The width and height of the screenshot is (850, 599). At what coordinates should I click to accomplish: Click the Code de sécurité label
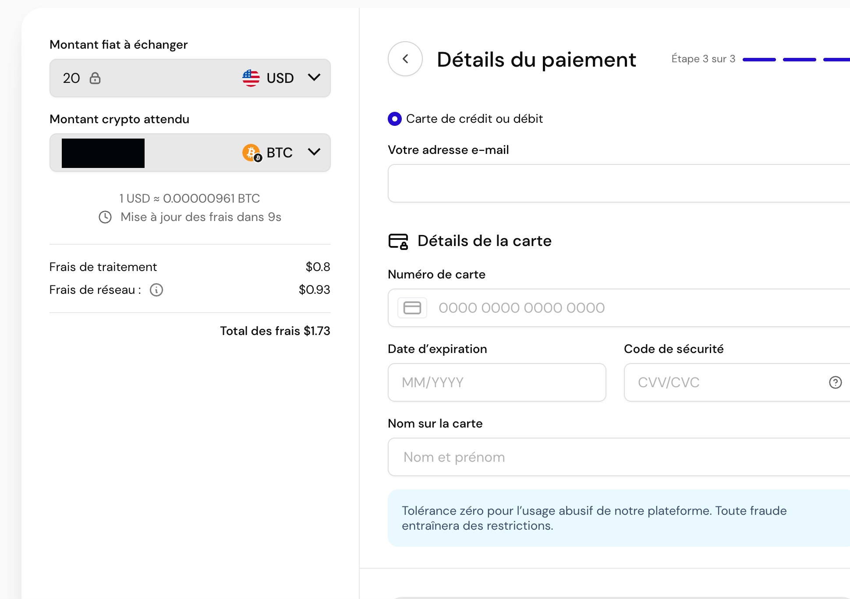point(673,349)
